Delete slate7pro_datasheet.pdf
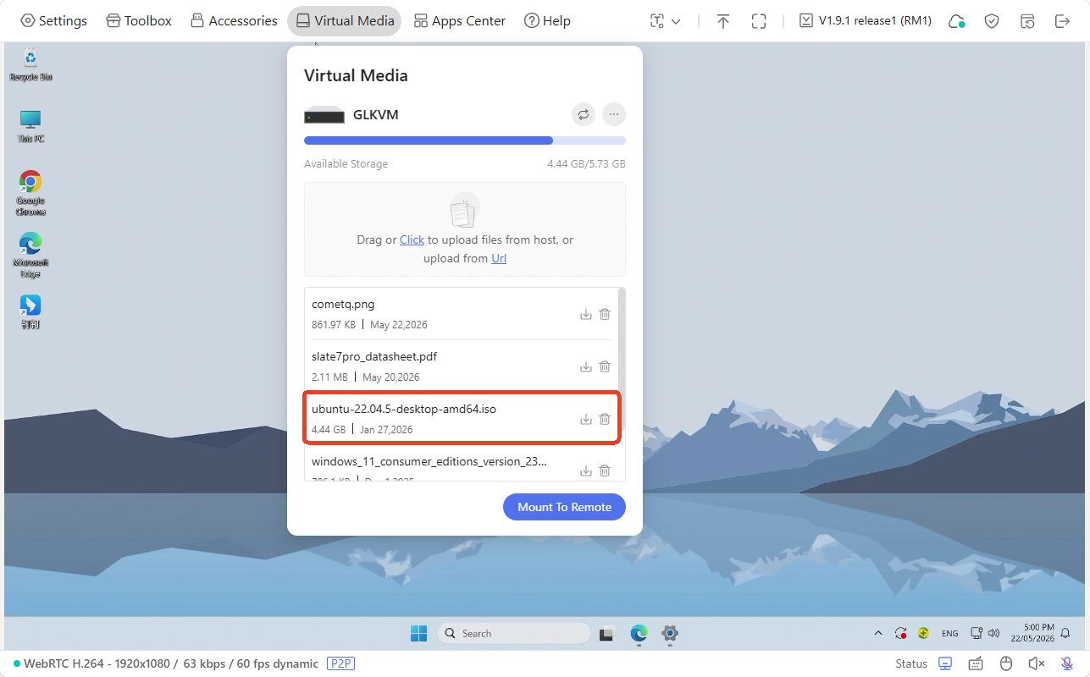 (x=605, y=366)
